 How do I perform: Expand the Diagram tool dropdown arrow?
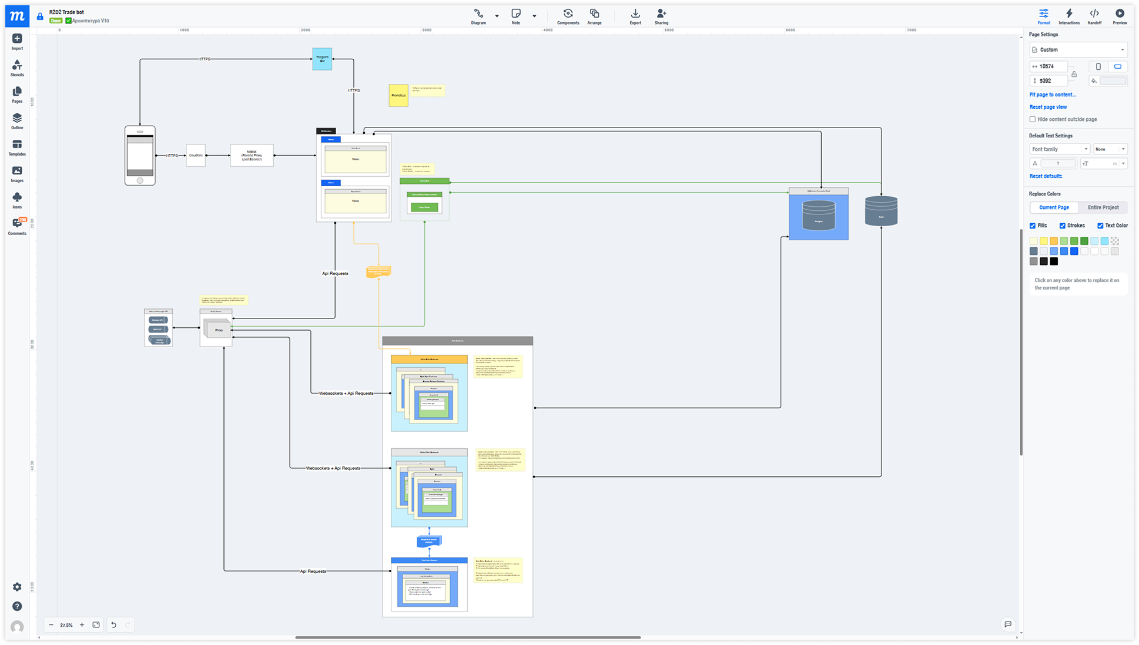497,16
